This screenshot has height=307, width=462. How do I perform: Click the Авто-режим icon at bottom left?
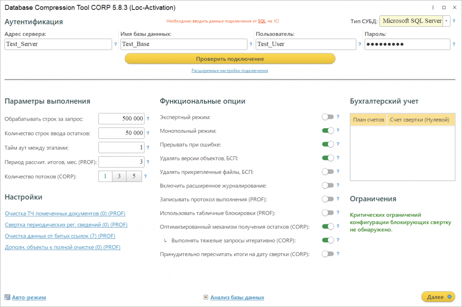(7, 297)
